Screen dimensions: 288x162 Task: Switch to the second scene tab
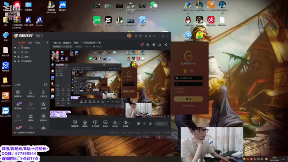click(30, 42)
